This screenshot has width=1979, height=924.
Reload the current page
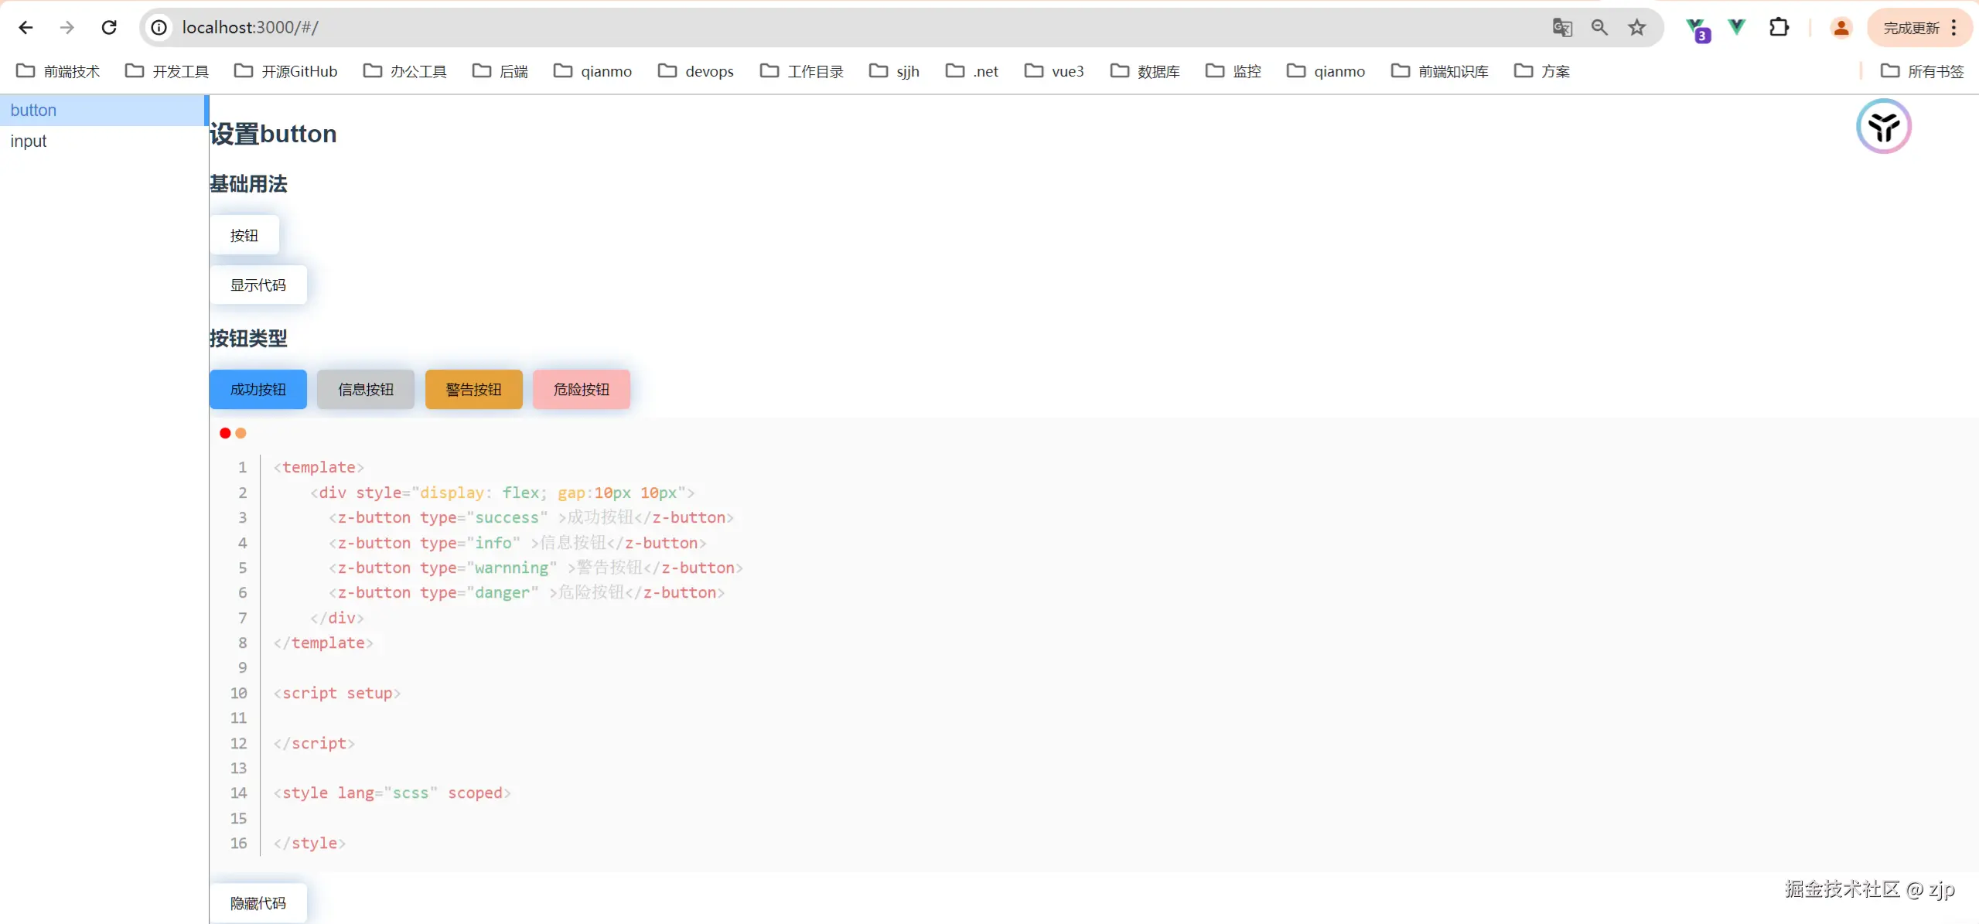click(109, 28)
